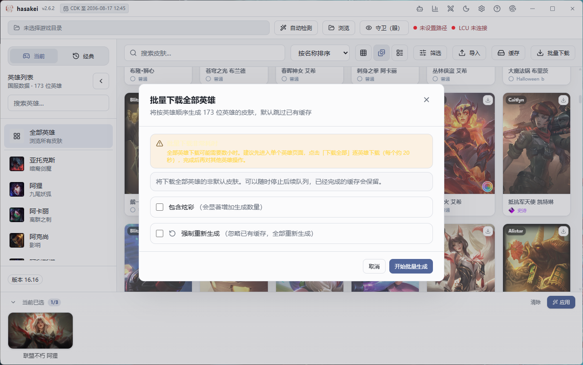Click 阿卡丽 champion avatar icon

[x=17, y=215]
